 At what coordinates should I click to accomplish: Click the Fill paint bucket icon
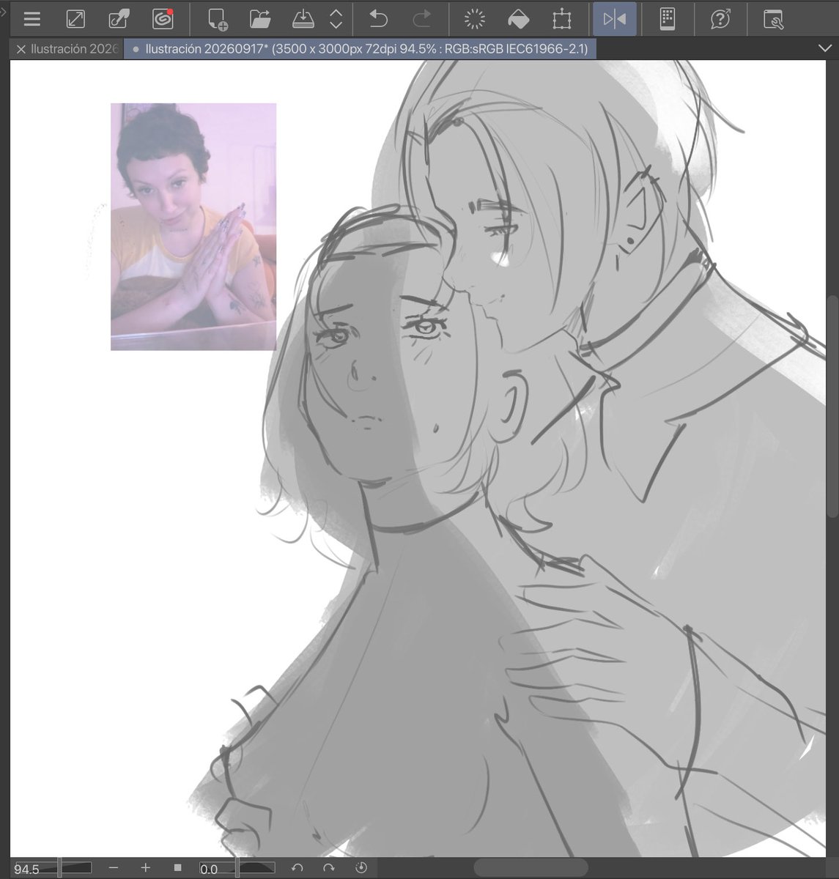(519, 19)
